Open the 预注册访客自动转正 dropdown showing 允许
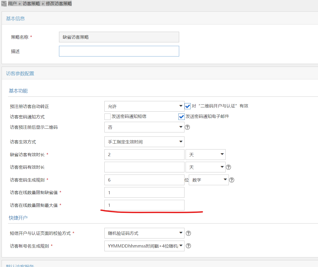318x267 pixels. click(144, 106)
